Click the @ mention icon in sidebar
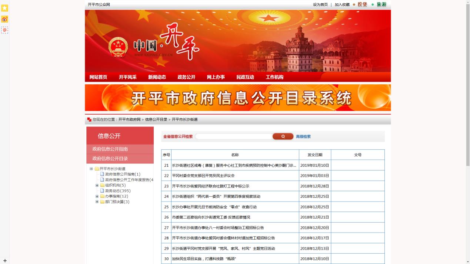 coord(4,30)
